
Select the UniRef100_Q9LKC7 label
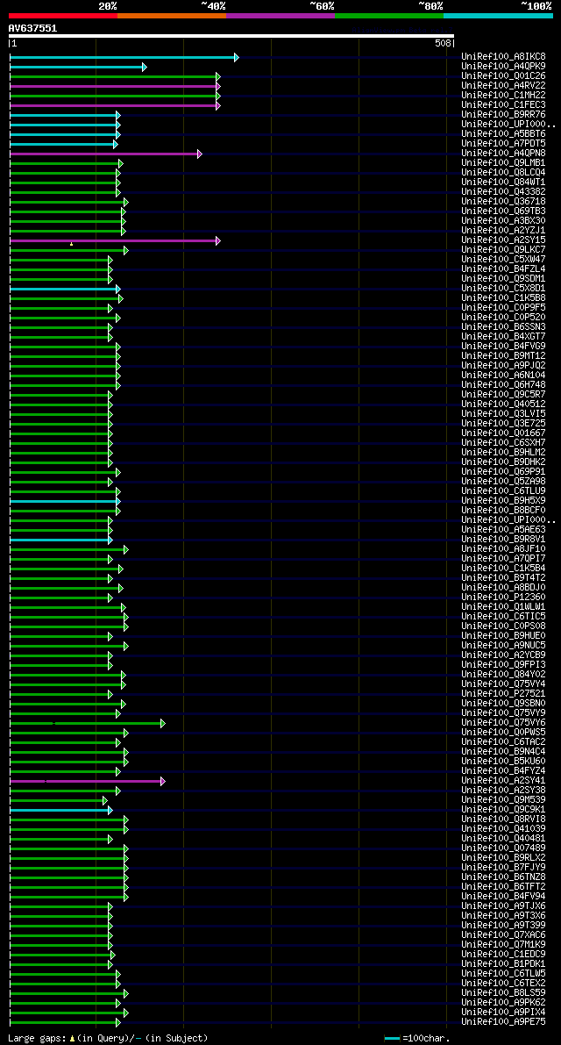click(x=503, y=249)
